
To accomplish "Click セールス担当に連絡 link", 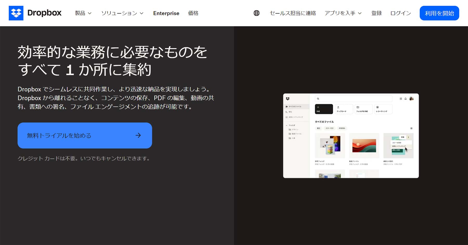I will pos(293,13).
